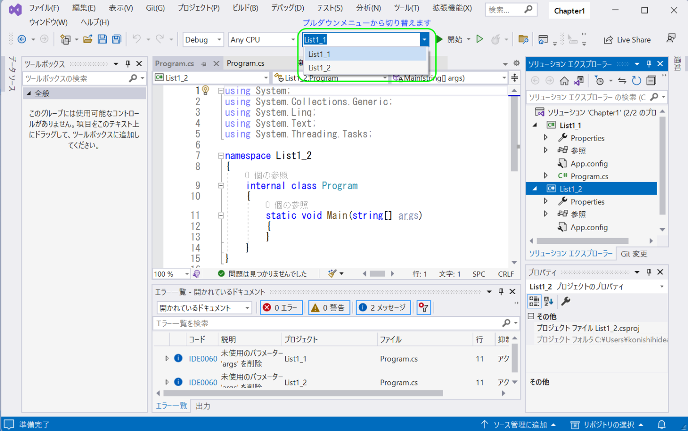This screenshot has height=431, width=688.
Task: Open the Any CPU platform dropdown
Action: click(262, 39)
